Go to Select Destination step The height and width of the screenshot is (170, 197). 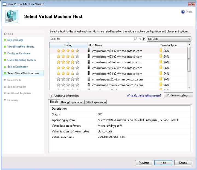click(x=18, y=67)
